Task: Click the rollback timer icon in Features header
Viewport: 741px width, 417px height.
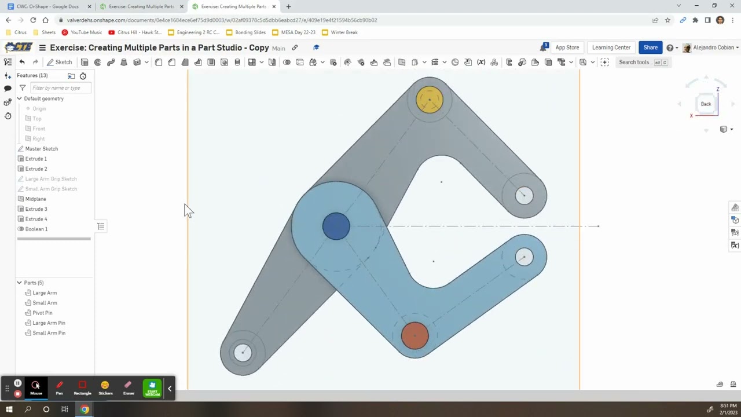Action: click(x=83, y=76)
